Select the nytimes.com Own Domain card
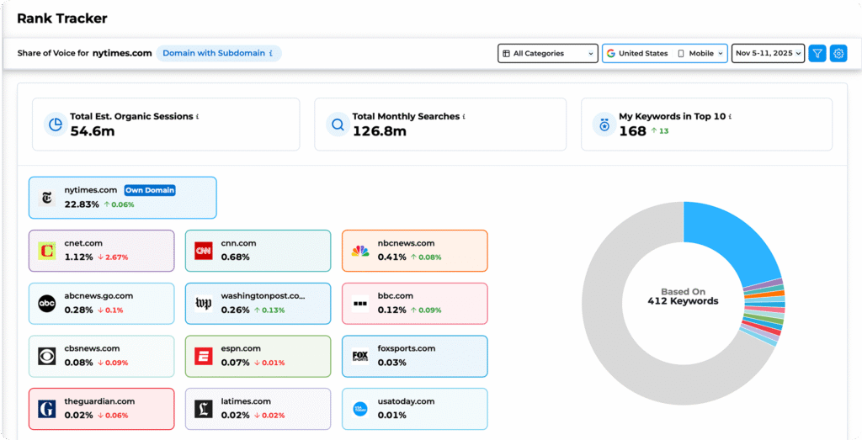This screenshot has width=862, height=440. pos(122,198)
